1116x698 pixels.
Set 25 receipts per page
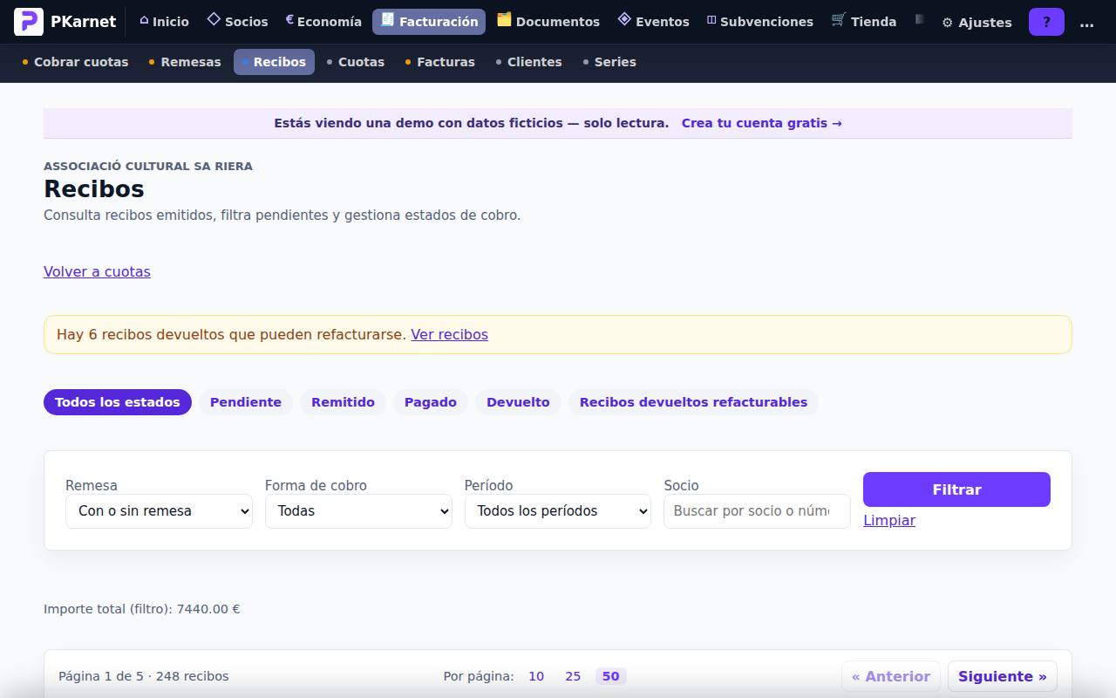coord(573,676)
